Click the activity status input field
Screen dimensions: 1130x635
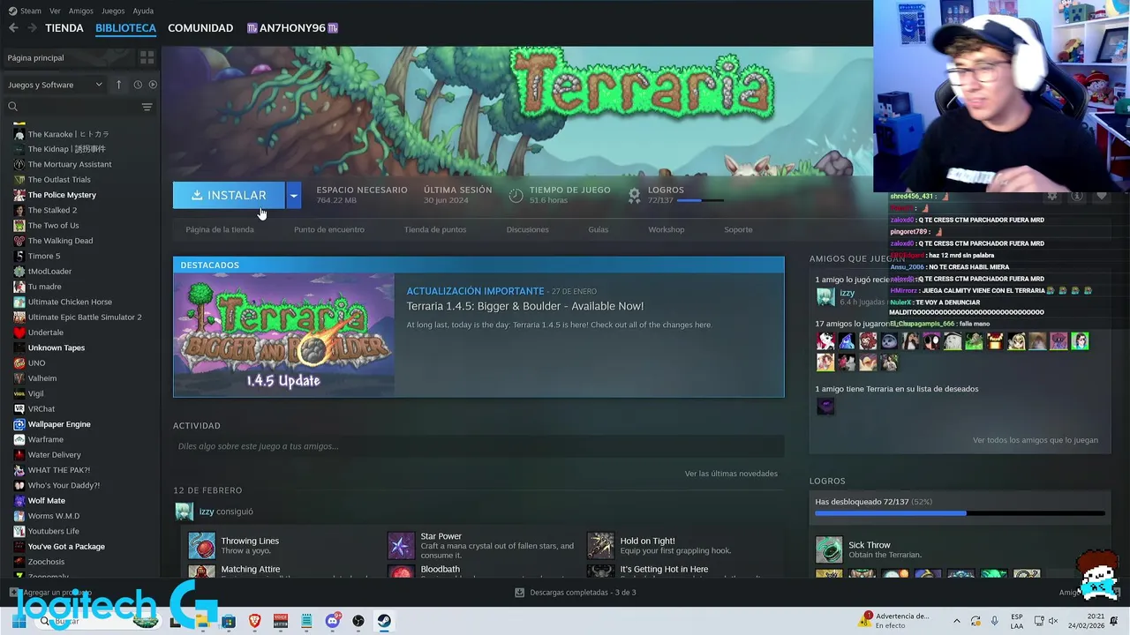(x=478, y=446)
